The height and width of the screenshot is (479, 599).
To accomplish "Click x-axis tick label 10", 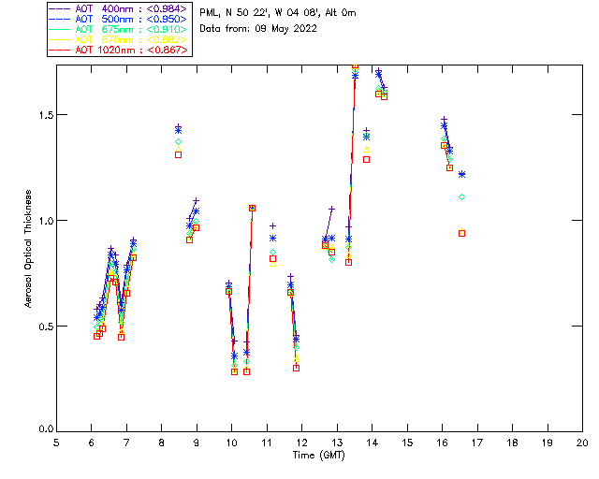I will pyautogui.click(x=231, y=443).
